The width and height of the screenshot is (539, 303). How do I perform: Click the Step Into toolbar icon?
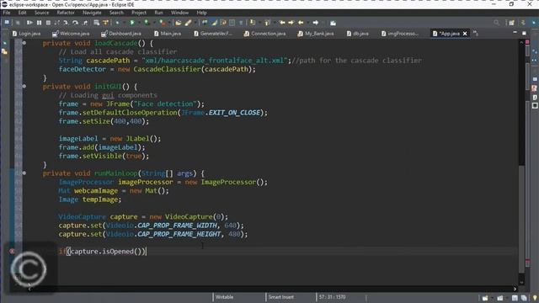click(66, 23)
